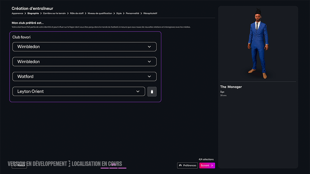Viewport: 310px width, 174px height.
Task: Open Niveau de qualification step
Action: click(x=100, y=13)
